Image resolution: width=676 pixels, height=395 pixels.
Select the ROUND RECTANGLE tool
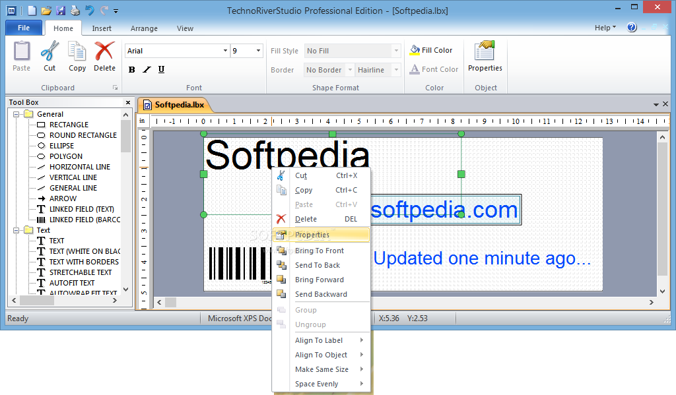click(x=83, y=135)
